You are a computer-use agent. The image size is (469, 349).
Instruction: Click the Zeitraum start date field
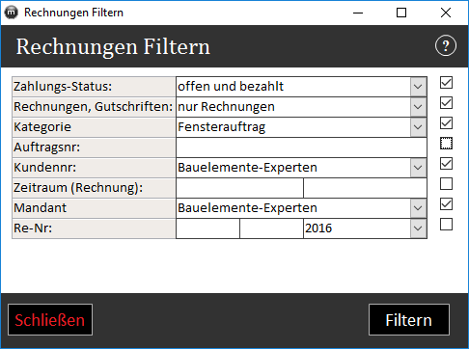(x=239, y=188)
